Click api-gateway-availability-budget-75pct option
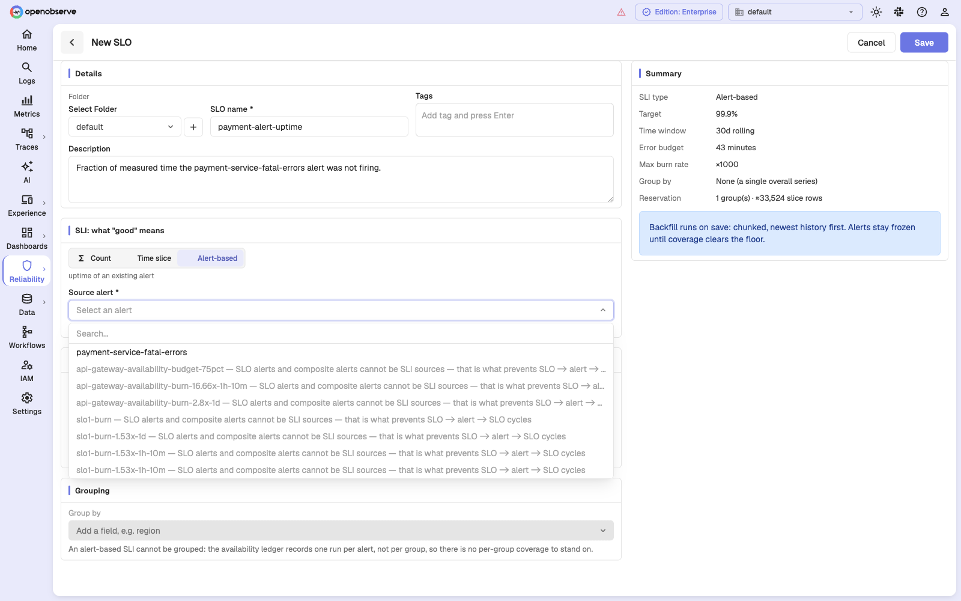 341,369
